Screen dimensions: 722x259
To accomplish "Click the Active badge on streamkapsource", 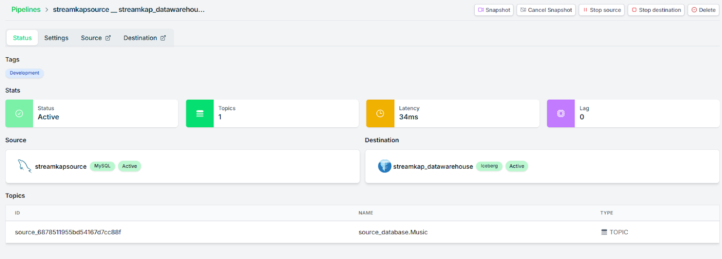I will click(x=130, y=166).
